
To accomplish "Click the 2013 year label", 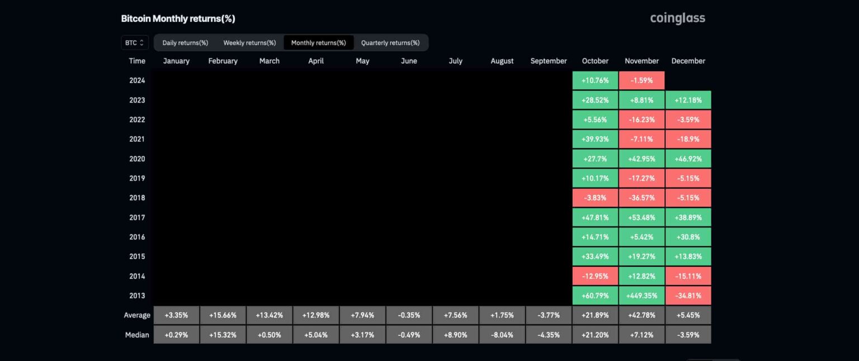I will point(137,295).
